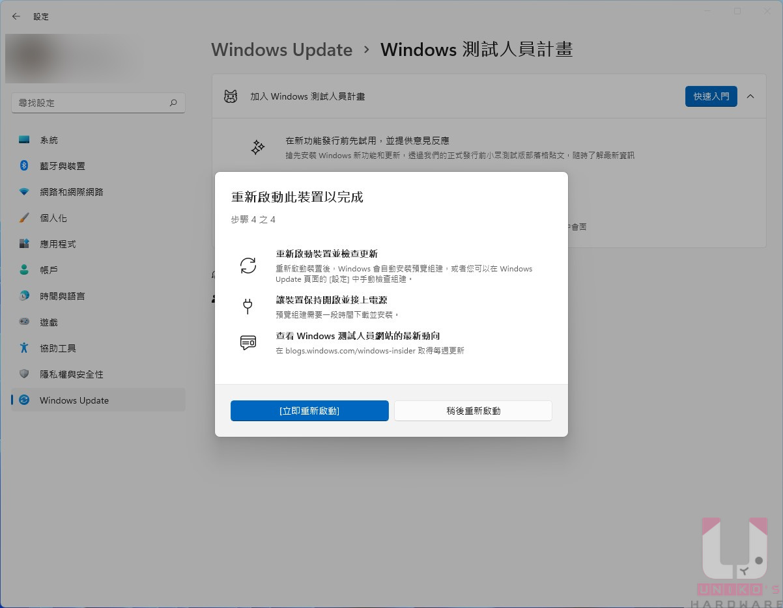The image size is (783, 608).
Task: Click the search magnifier icon
Action: click(173, 103)
